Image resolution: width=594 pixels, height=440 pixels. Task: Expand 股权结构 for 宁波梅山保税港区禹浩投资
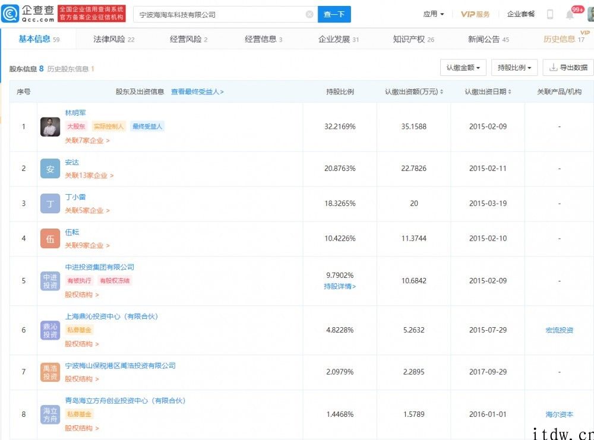point(82,379)
